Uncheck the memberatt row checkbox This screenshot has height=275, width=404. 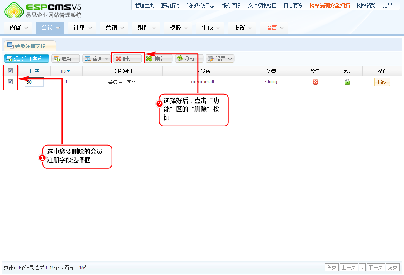click(x=10, y=82)
